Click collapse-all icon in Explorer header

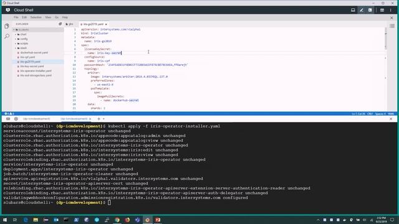point(60,24)
